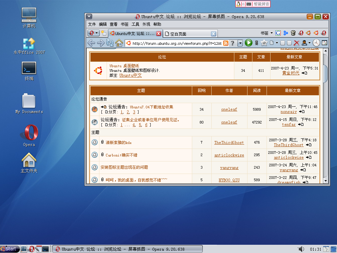337x253 pixels.
Task: Go back with the Opera back arrow
Action: coord(91,43)
